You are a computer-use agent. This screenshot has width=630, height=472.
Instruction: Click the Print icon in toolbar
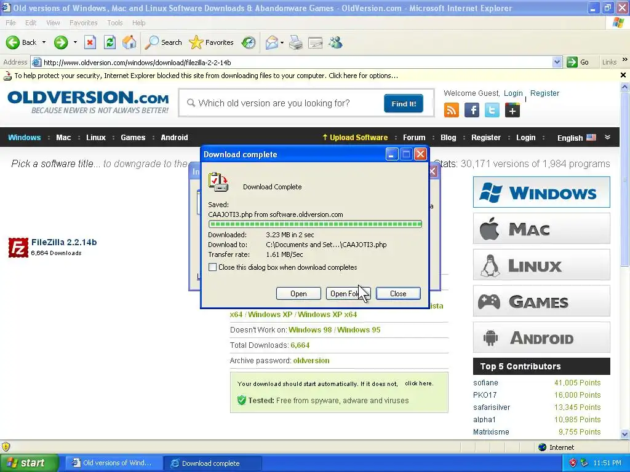tap(296, 42)
